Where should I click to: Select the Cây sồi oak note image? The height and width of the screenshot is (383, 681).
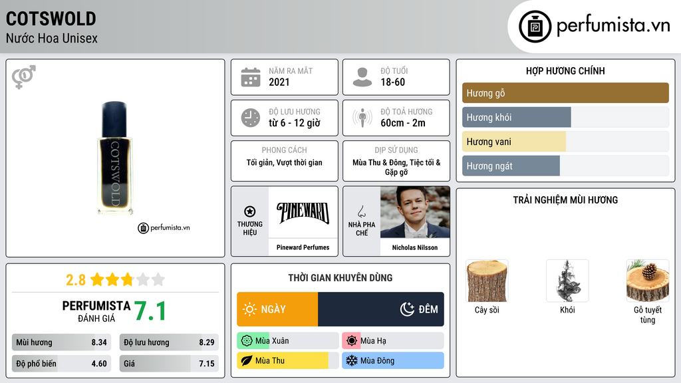[486, 281]
